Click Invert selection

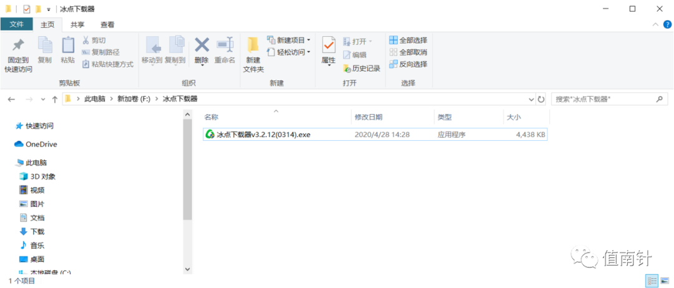[x=408, y=64]
